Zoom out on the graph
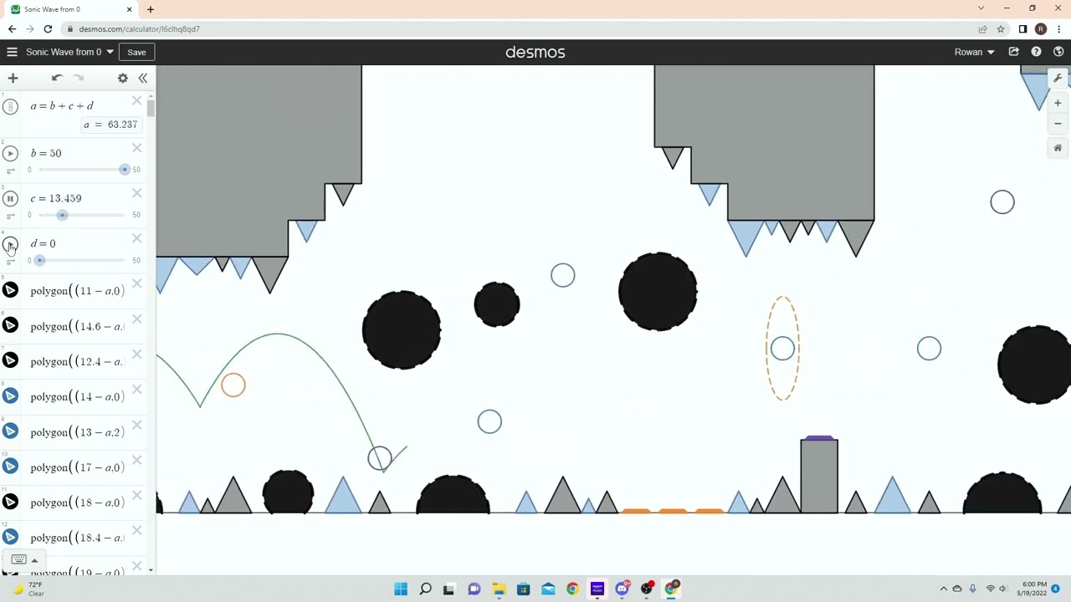1071x602 pixels. coord(1058,124)
